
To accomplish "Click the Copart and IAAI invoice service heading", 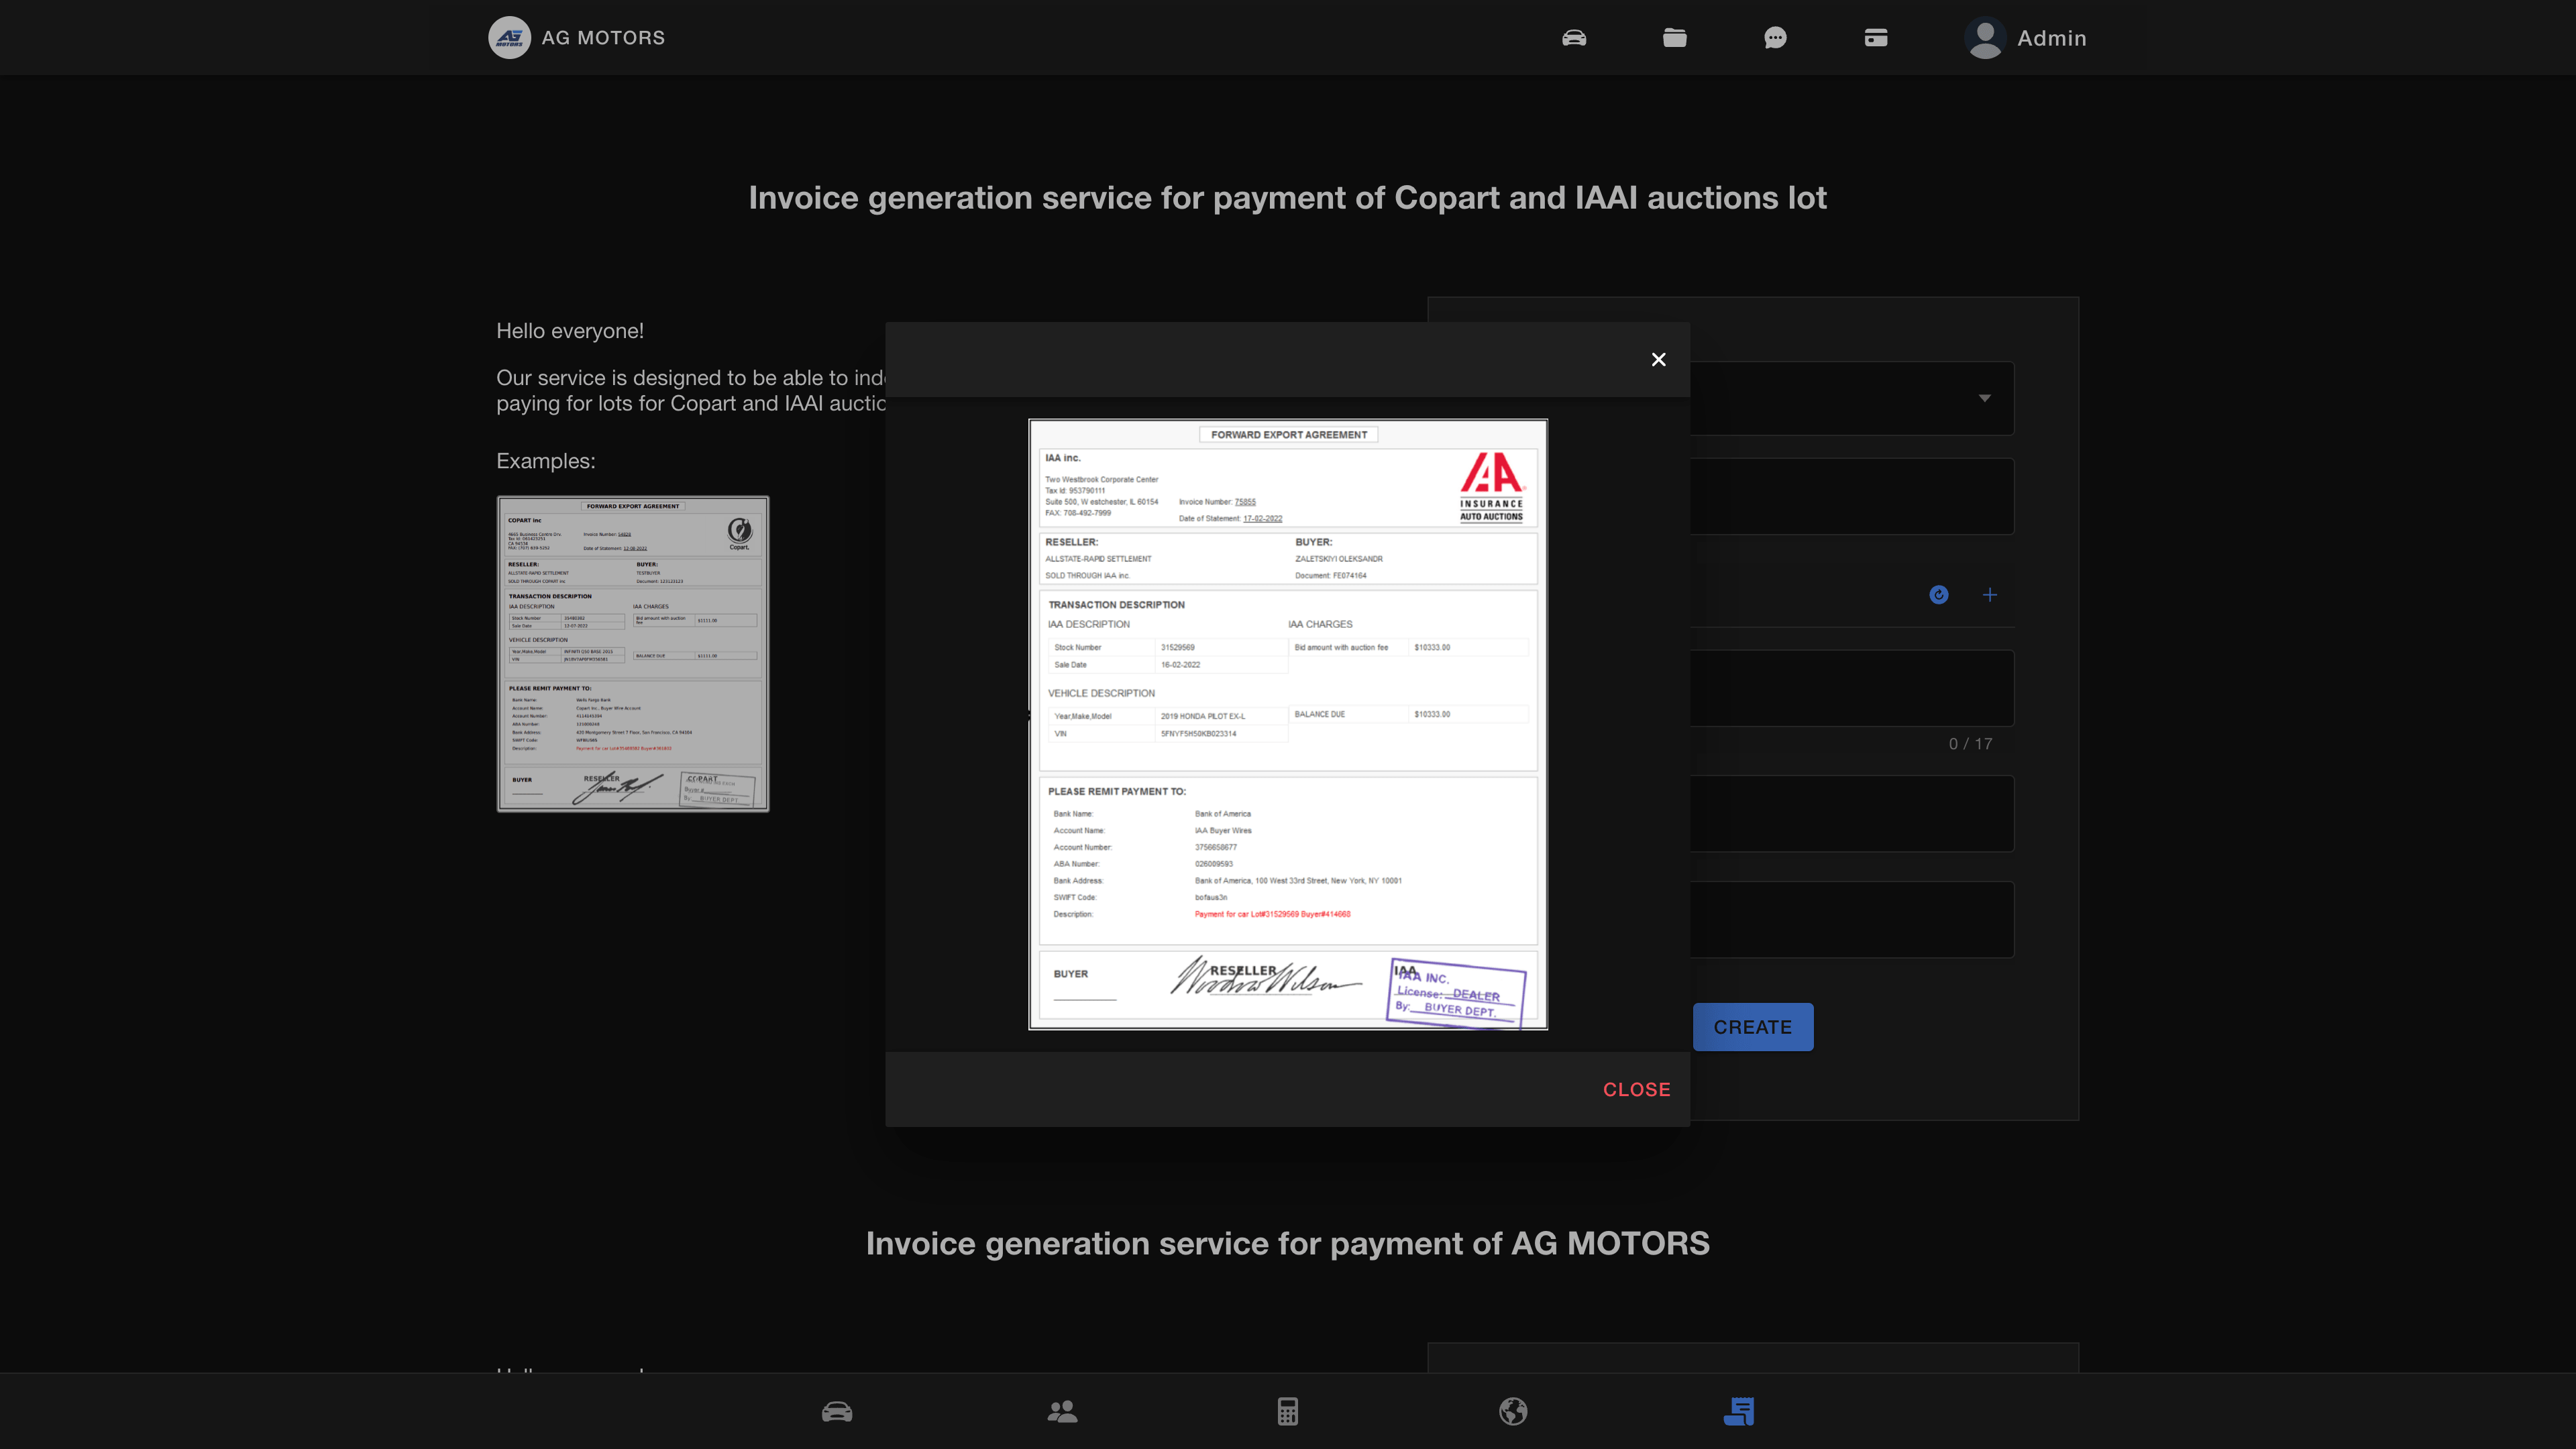I will coord(1288,198).
